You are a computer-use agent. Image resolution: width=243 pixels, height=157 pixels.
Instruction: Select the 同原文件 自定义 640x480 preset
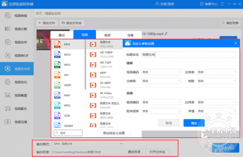[x=104, y=105]
